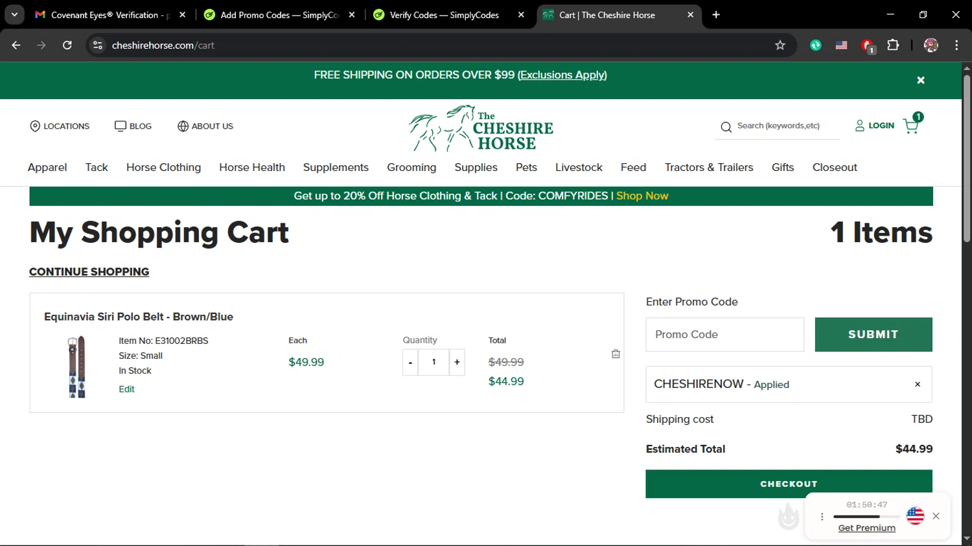Open the Horse Health menu

coord(252,167)
